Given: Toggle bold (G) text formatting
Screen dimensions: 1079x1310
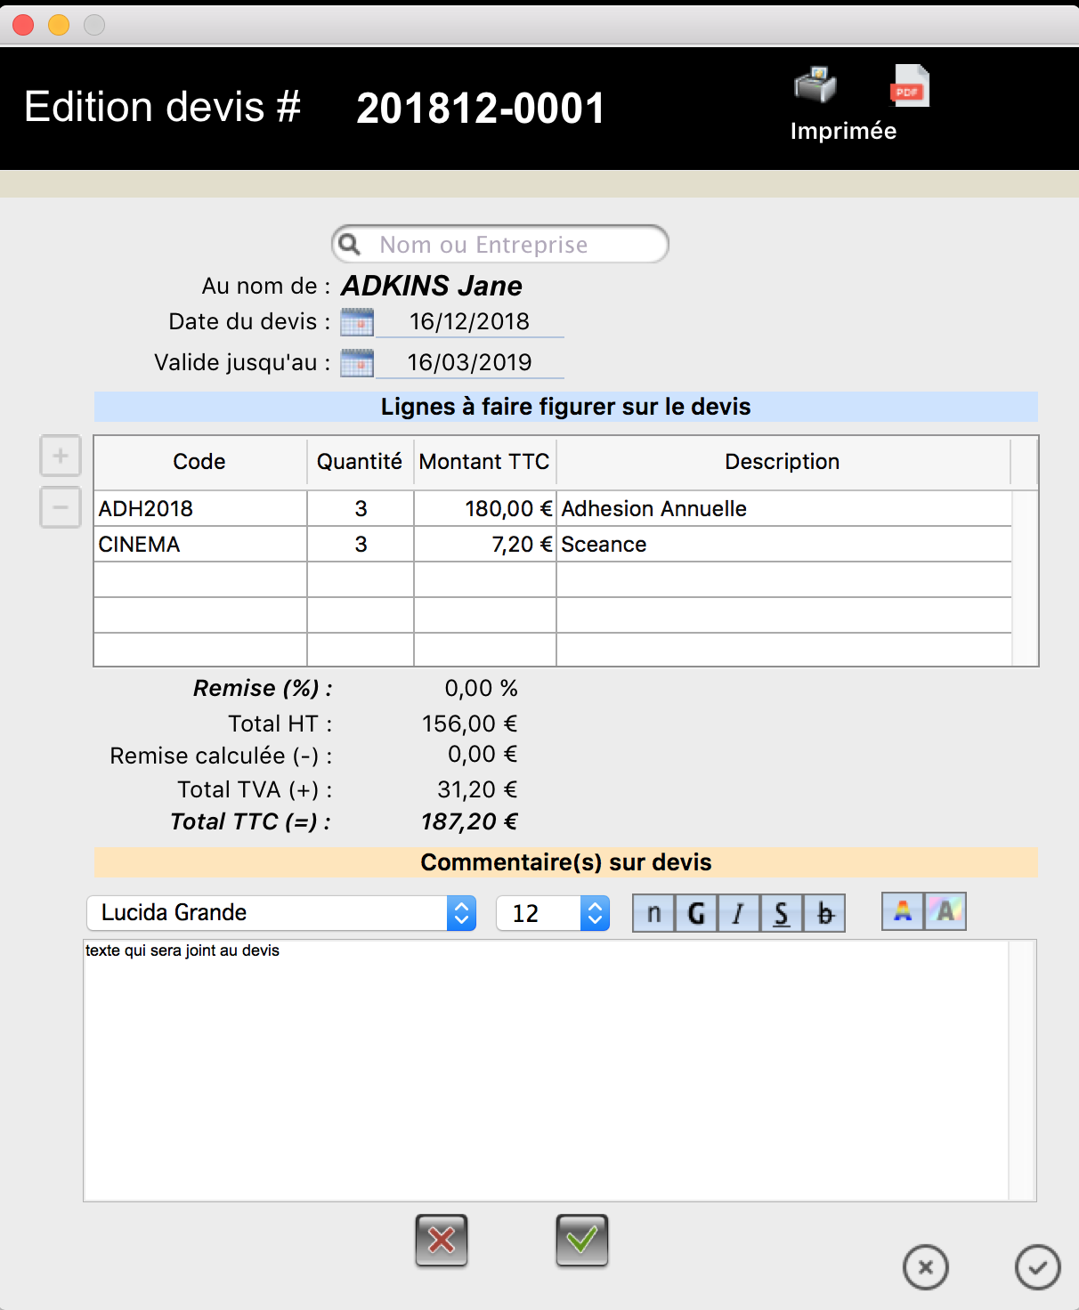Looking at the screenshot, I should pyautogui.click(x=696, y=913).
